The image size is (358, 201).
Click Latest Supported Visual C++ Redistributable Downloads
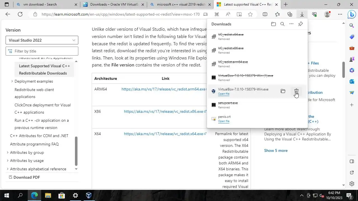[x=44, y=70]
